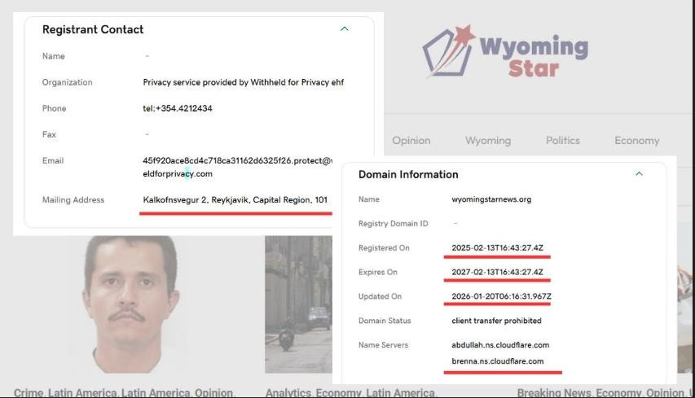Viewport: 695px width, 398px height.
Task: Click the wyomingstarnews.org domain name
Action: [491, 199]
